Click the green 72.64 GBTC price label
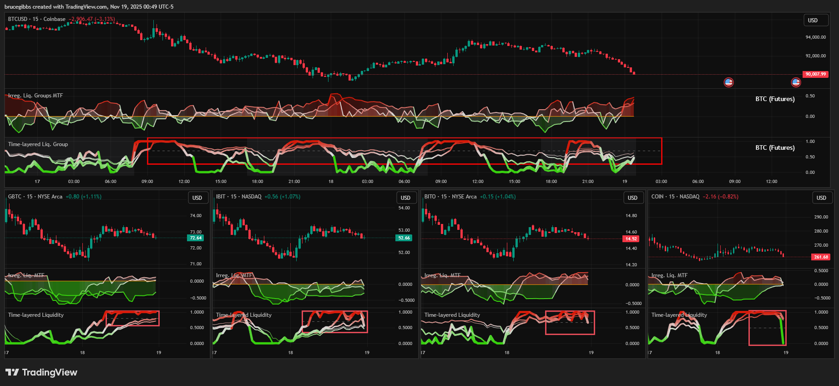Viewport: 839px width, 386px height. pos(196,238)
